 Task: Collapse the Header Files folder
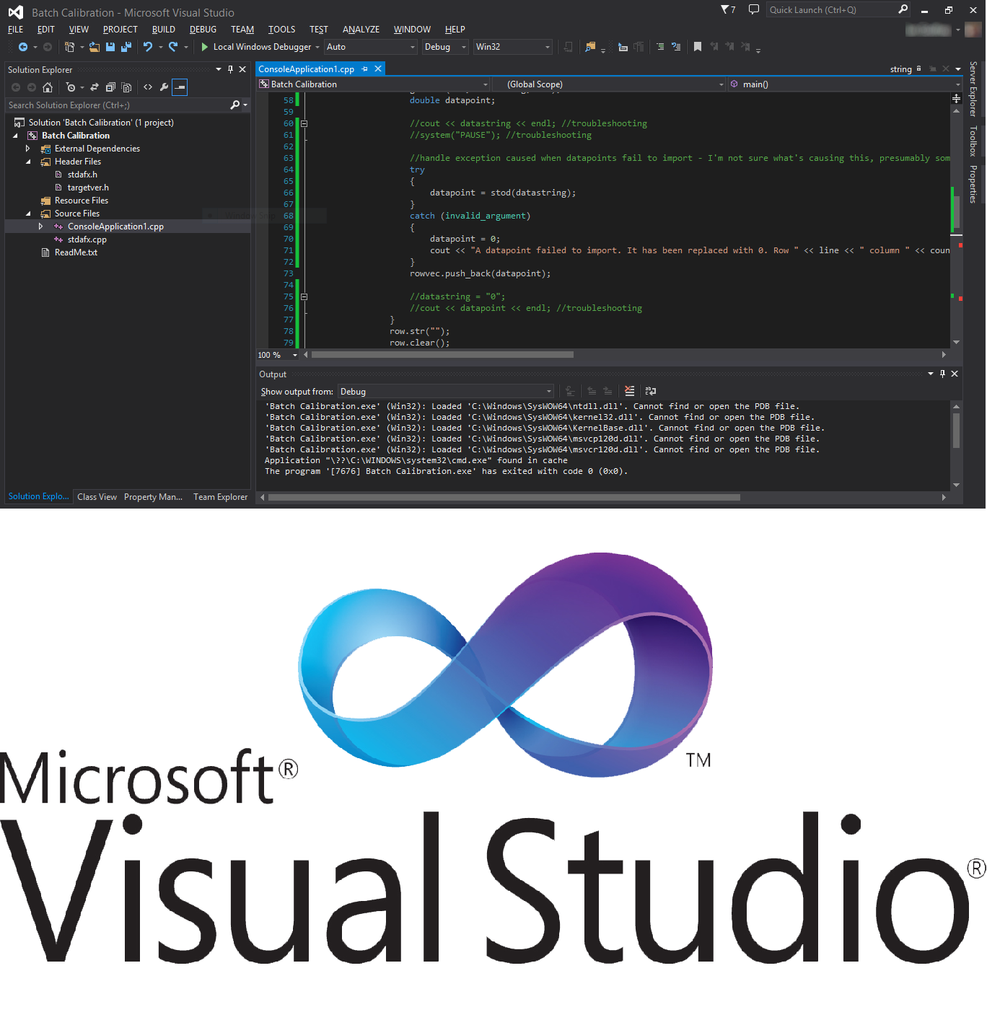[x=28, y=162]
